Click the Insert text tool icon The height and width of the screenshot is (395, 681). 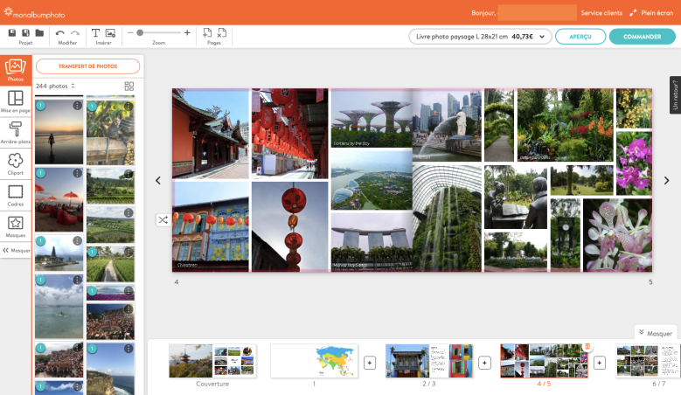(96, 32)
